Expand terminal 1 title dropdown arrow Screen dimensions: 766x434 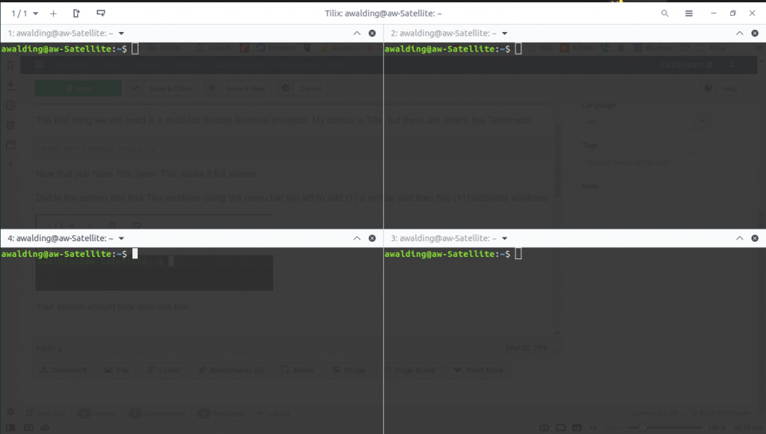tap(121, 33)
